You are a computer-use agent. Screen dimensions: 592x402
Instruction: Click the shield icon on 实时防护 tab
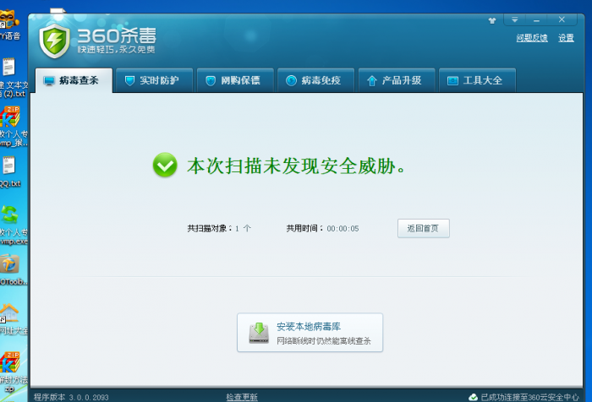(129, 81)
